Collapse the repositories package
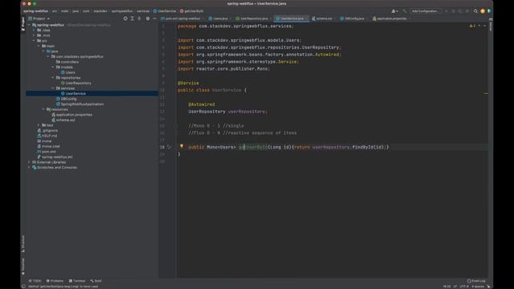This screenshot has width=514, height=289. (53, 78)
